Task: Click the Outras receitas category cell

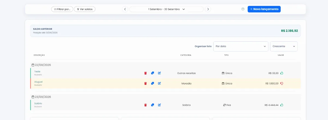Action: click(186, 73)
